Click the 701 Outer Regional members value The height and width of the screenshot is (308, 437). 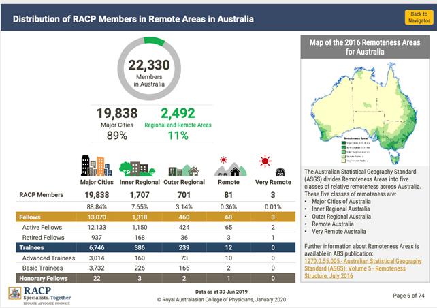[x=184, y=195]
